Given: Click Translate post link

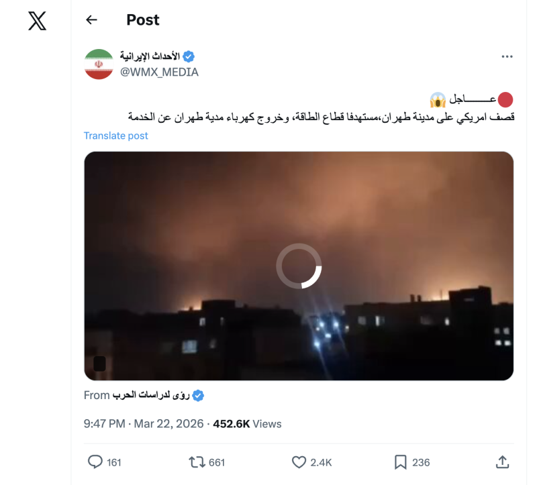Looking at the screenshot, I should click(x=115, y=136).
